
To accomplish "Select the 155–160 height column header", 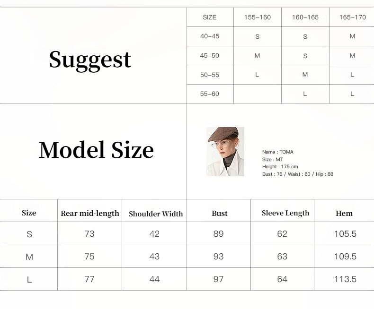I will [258, 17].
